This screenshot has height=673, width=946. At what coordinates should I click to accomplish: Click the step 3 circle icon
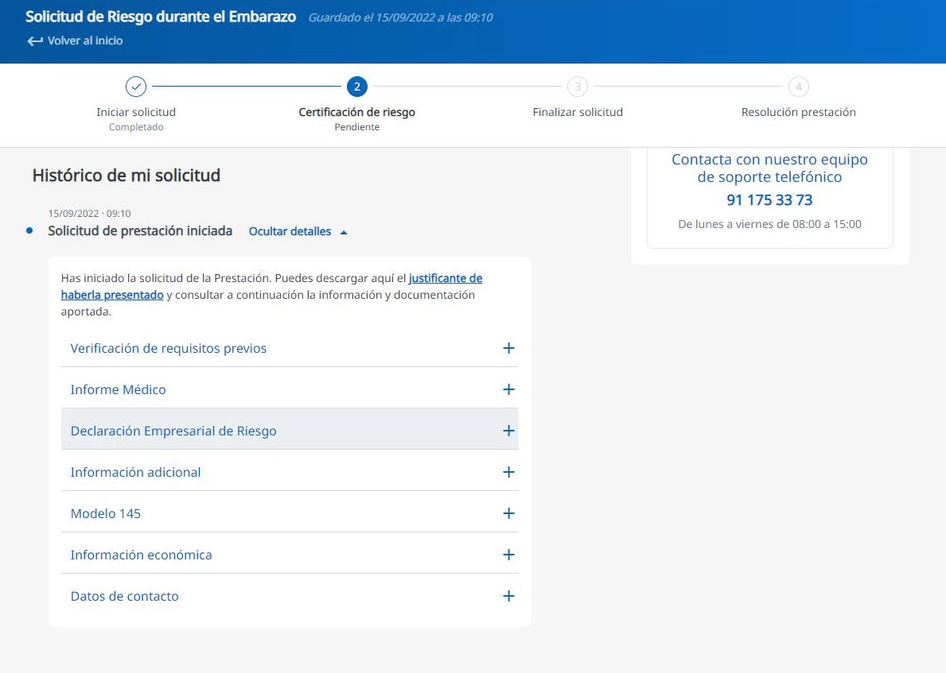coord(578,87)
